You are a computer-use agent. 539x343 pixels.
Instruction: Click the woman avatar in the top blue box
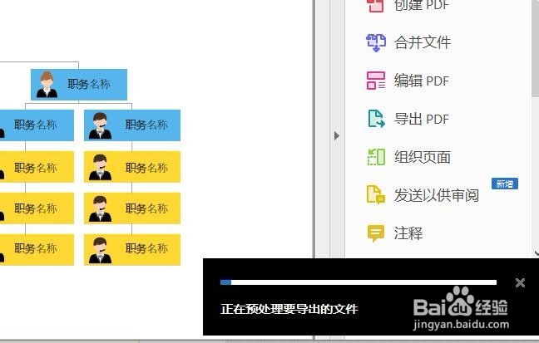coord(47,85)
